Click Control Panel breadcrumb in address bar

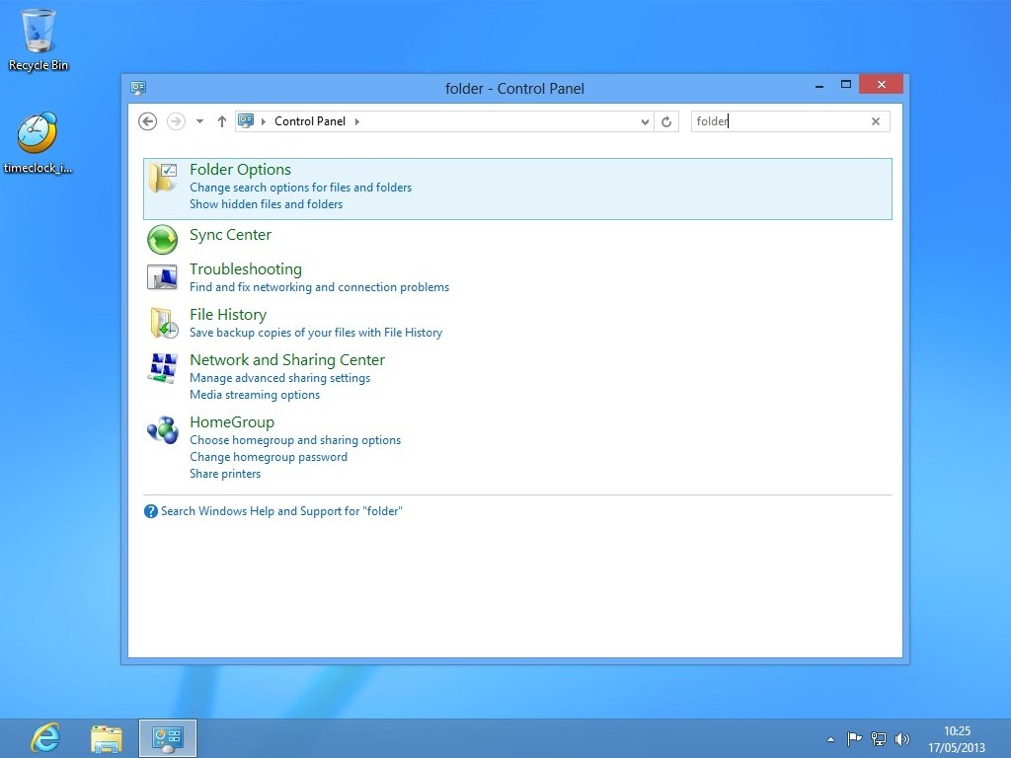pos(310,121)
